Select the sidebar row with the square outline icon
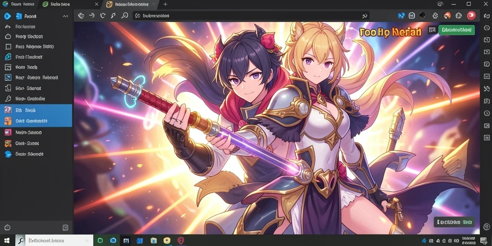 click(x=36, y=47)
